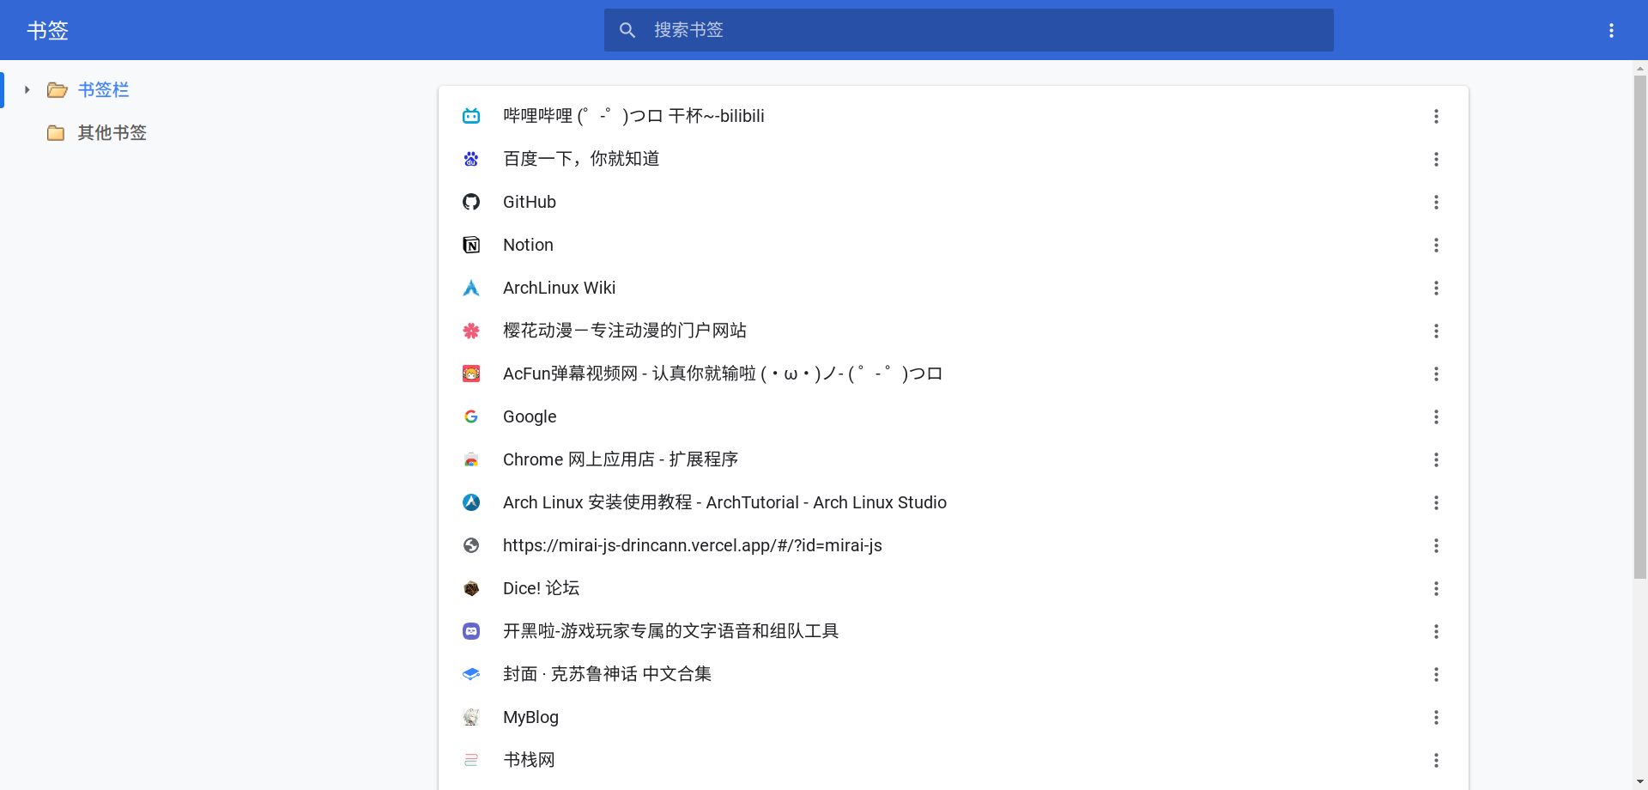Click the globe icon of mirai-js bookmark
The image size is (1648, 790).
471,545
